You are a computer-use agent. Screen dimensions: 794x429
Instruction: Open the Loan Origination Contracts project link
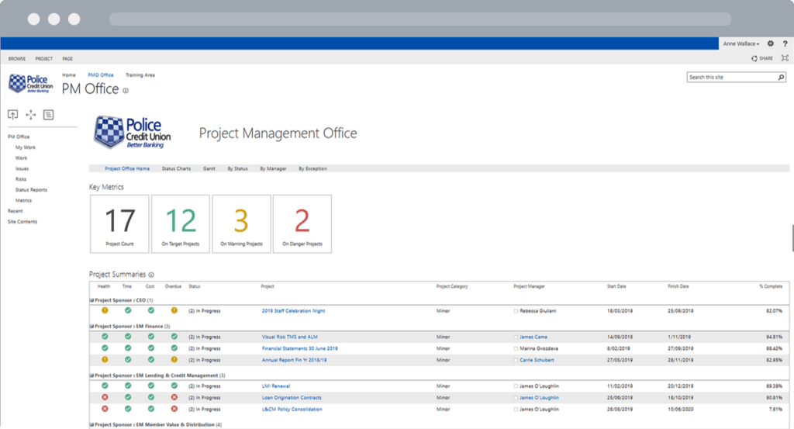[291, 397]
